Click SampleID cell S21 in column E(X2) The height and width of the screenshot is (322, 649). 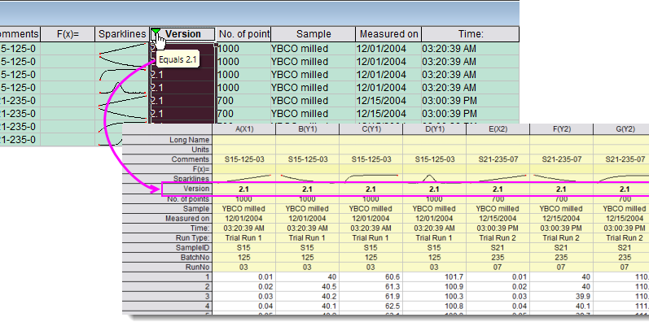click(x=498, y=247)
